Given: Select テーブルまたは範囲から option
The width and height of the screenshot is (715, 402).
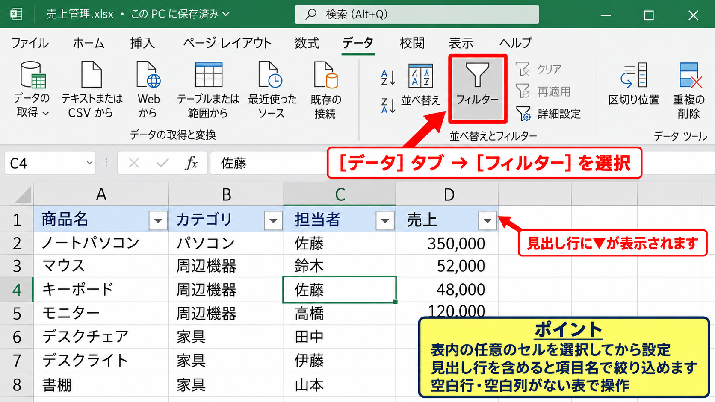Looking at the screenshot, I should (x=208, y=90).
